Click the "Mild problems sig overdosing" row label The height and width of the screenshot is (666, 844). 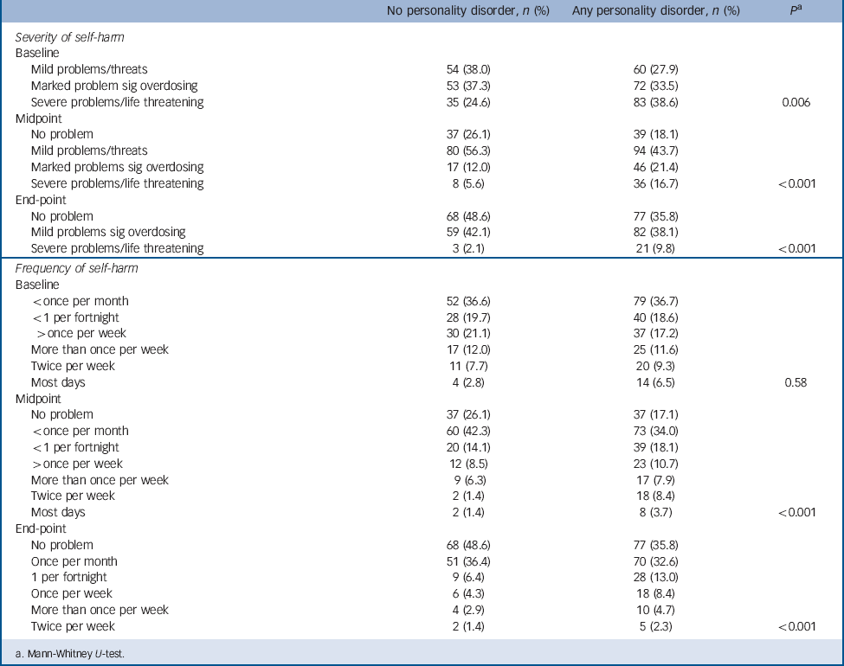coord(108,232)
